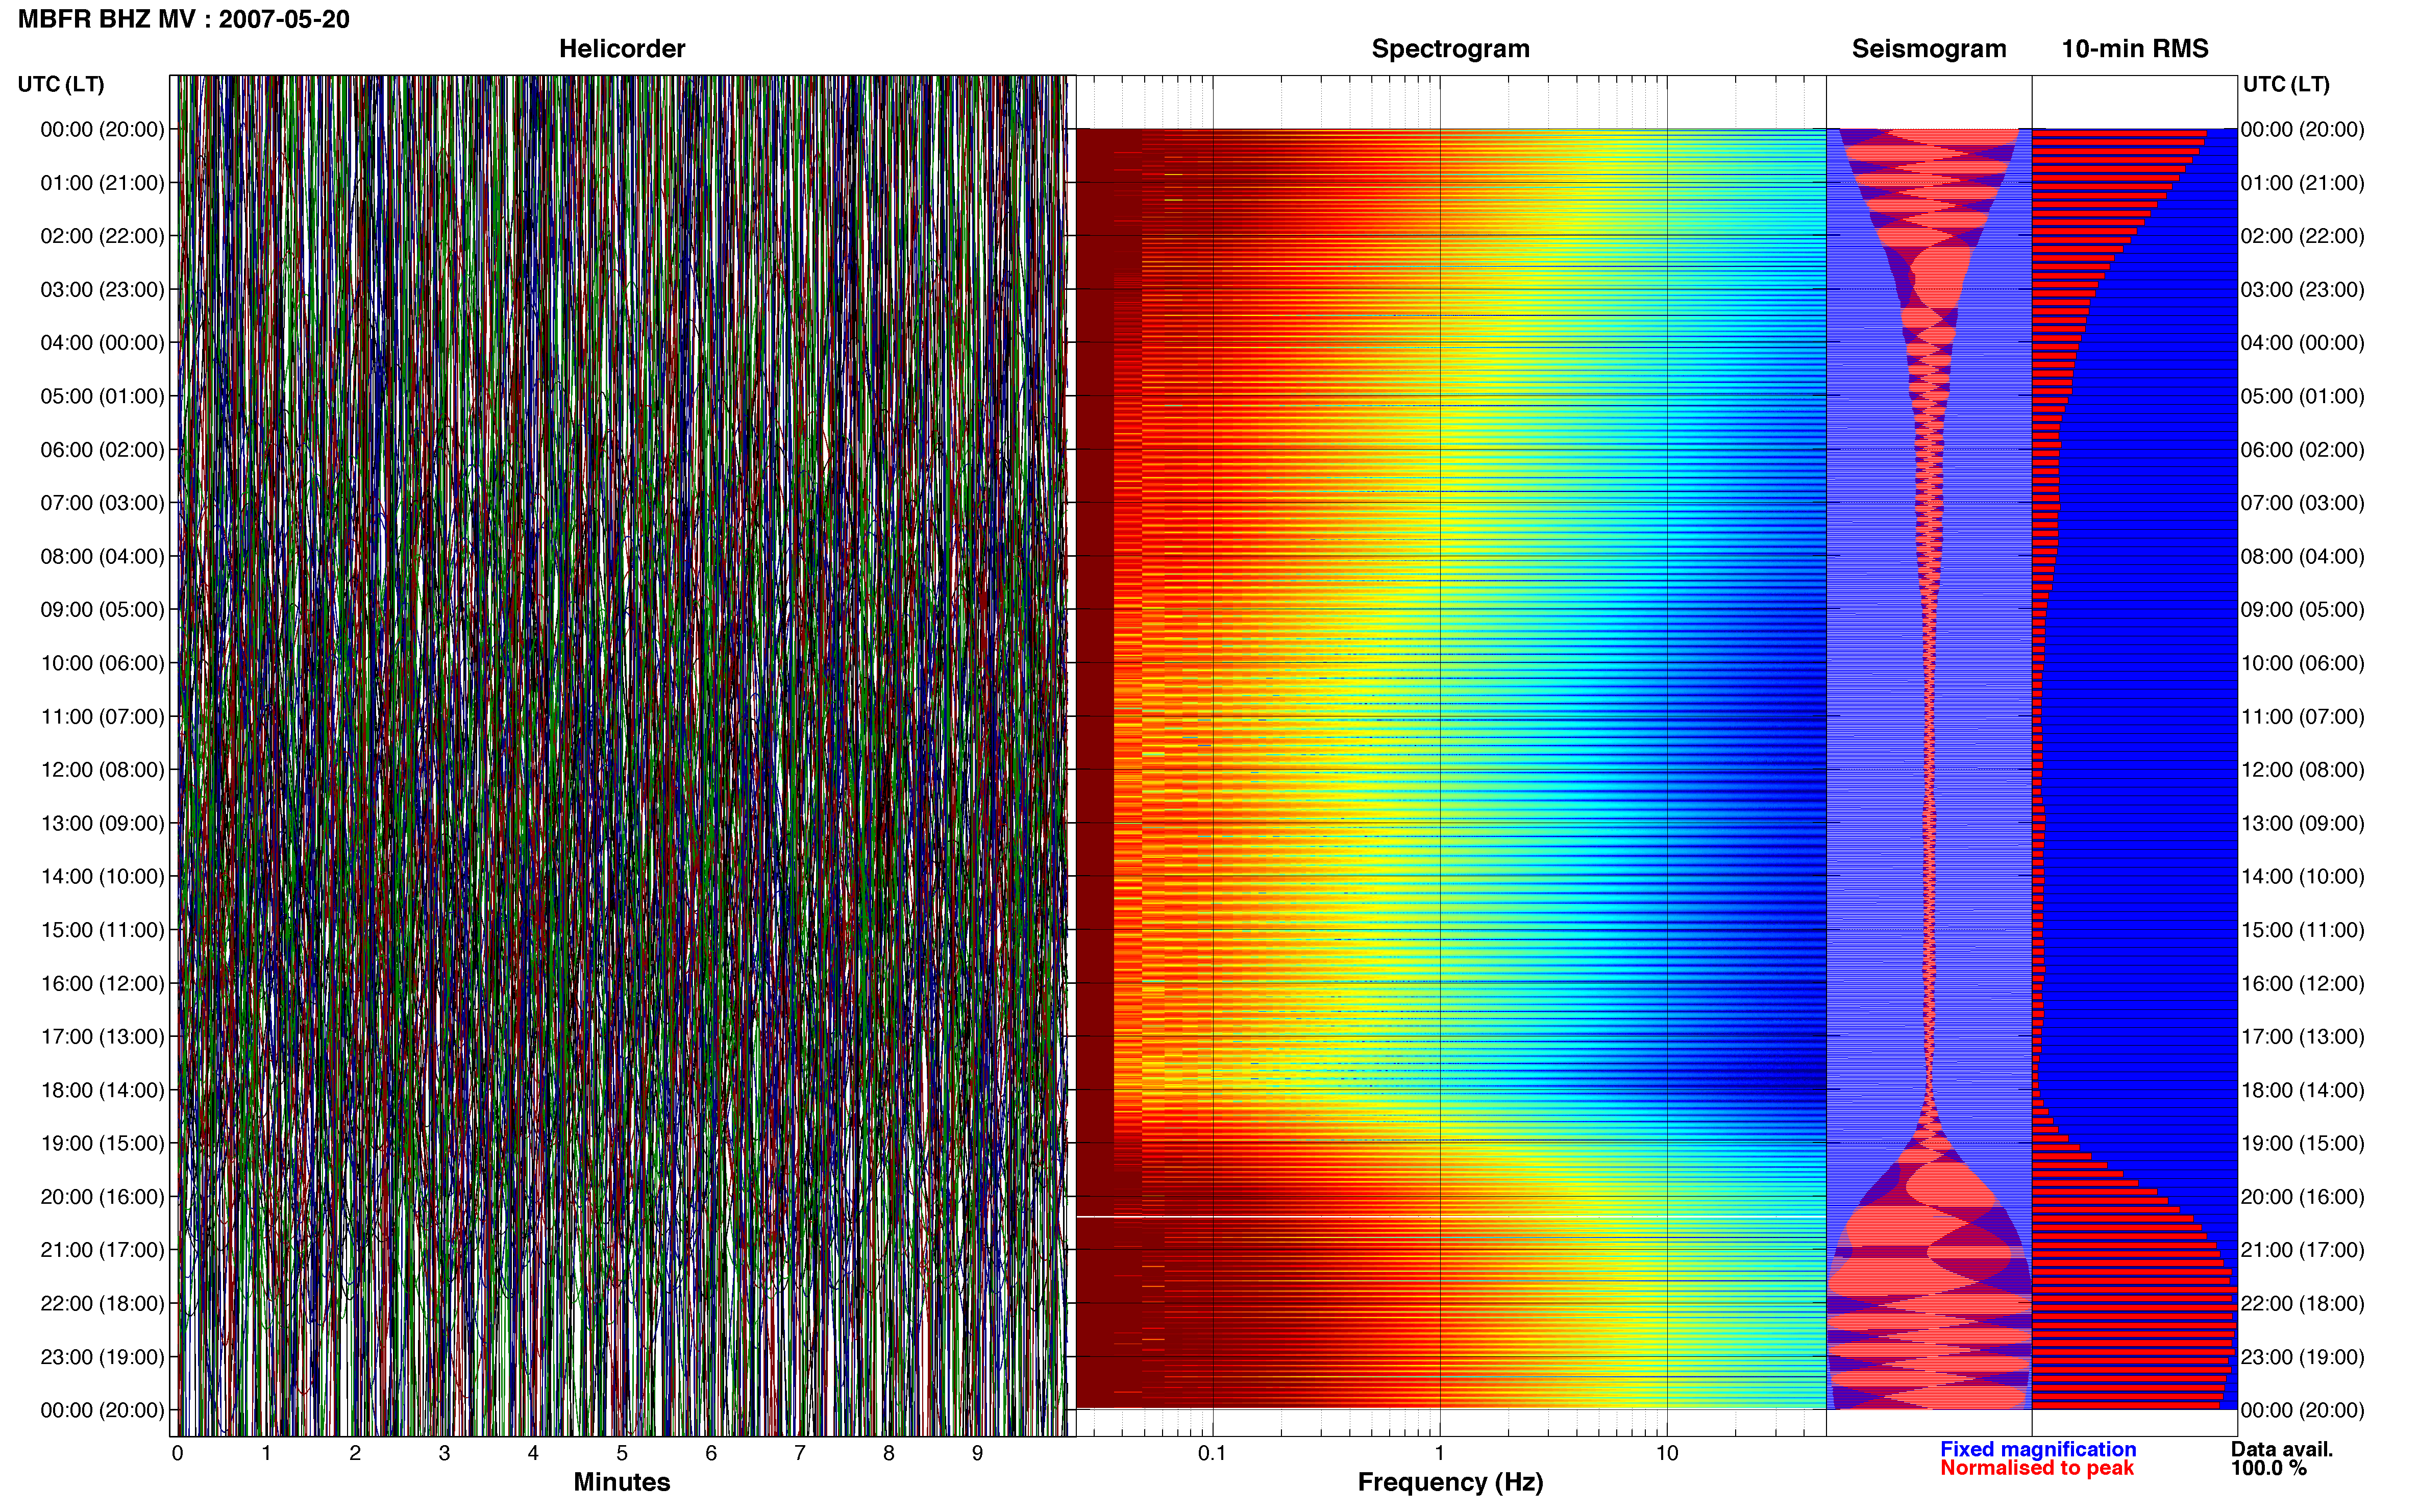Click right time label 22:00 (18:00)
The height and width of the screenshot is (1512, 2419).
pyautogui.click(x=2302, y=1304)
